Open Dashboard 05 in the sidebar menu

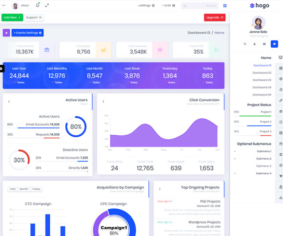point(262,95)
